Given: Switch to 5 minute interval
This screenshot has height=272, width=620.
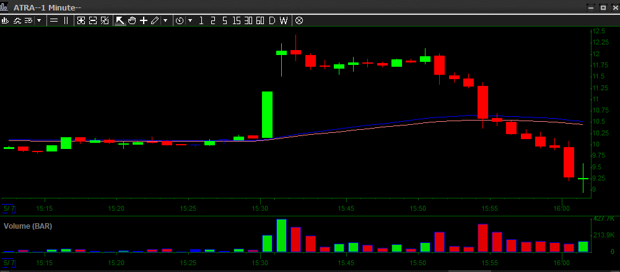Looking at the screenshot, I should coord(225,20).
